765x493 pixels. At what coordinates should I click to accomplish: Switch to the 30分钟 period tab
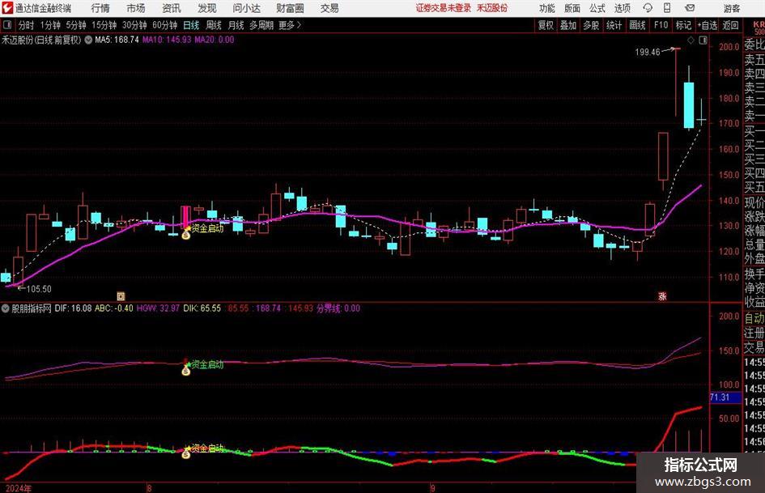tap(134, 25)
